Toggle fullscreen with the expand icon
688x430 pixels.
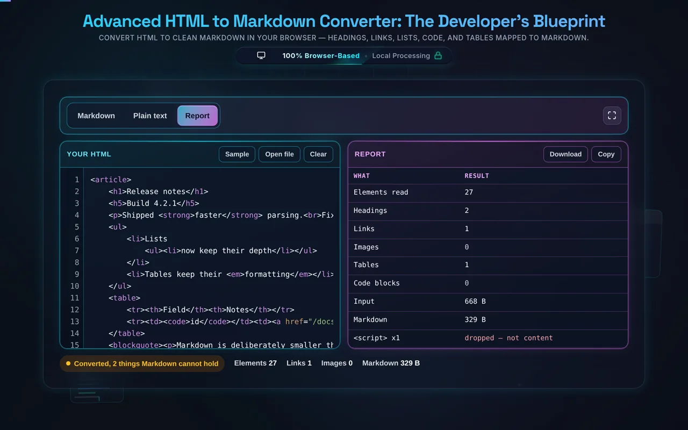click(x=612, y=116)
